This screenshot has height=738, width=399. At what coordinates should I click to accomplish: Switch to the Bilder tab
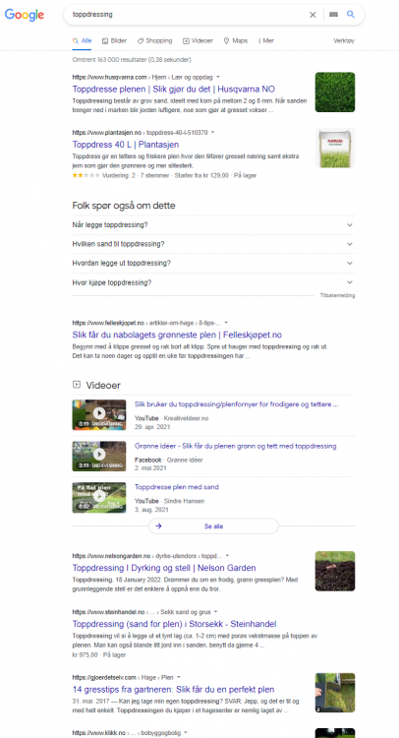click(115, 41)
